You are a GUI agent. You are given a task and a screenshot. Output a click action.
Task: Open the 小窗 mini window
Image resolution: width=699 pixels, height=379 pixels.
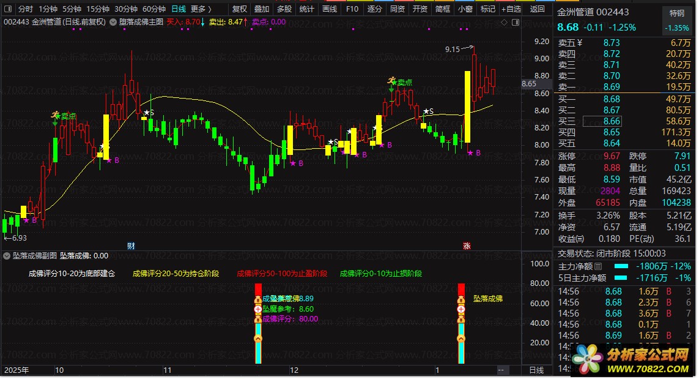[465, 9]
